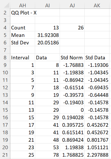Viewport: 111px width, 159px height.
Task: Select the Std Dev value 20.05186
Action: (47, 43)
